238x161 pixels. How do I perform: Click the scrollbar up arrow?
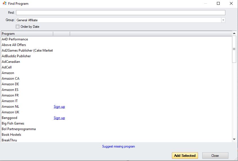click(x=234, y=33)
